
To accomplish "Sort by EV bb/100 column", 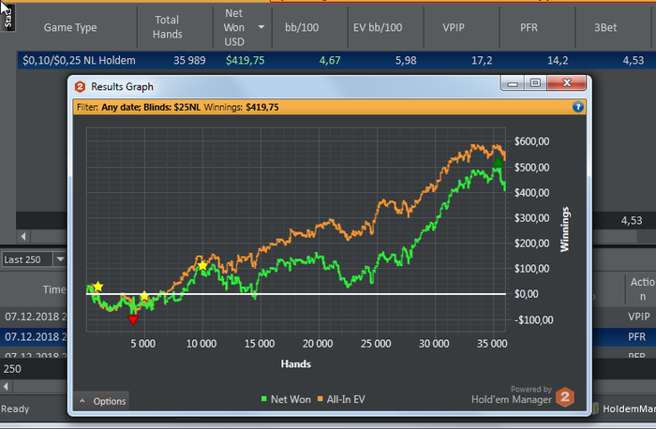I will point(378,27).
